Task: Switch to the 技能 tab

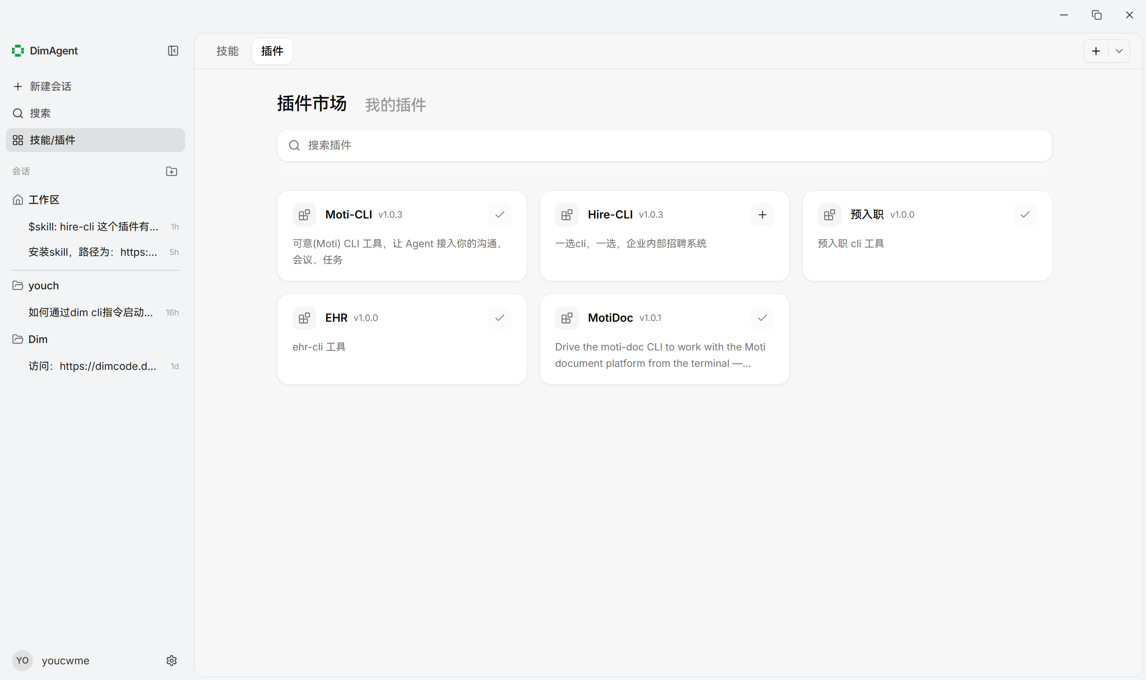Action: click(x=227, y=51)
